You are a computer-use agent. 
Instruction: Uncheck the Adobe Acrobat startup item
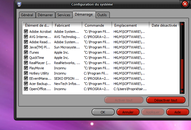(26, 32)
